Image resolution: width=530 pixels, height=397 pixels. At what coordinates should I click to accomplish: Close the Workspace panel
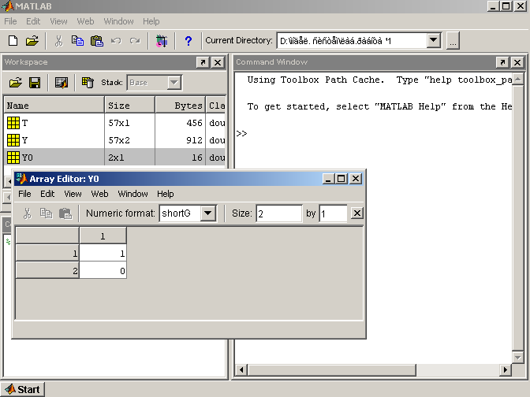(x=218, y=62)
